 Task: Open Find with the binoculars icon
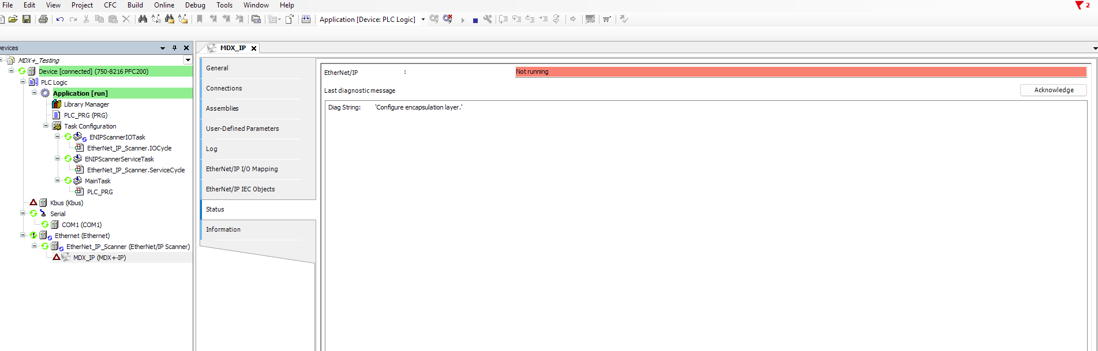click(x=143, y=19)
